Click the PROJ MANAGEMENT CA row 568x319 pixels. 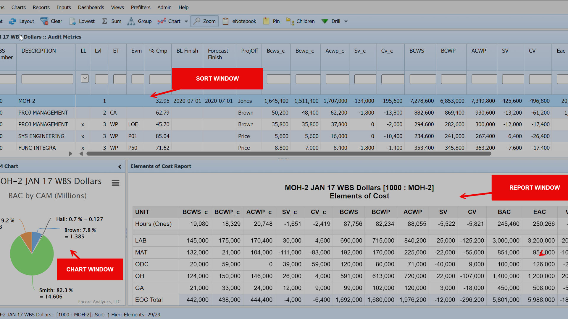(284, 113)
